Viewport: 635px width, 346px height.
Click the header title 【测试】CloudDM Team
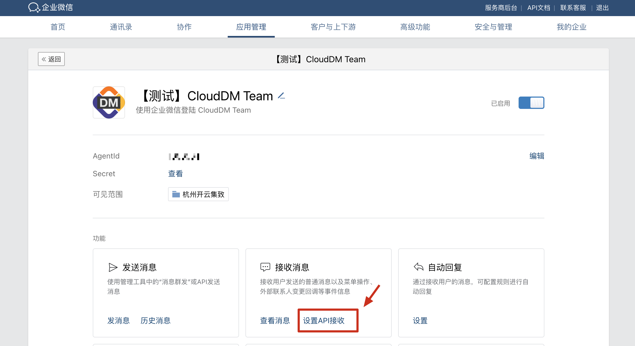320,59
